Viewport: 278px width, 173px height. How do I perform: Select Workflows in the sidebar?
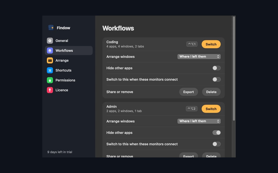tap(69, 50)
